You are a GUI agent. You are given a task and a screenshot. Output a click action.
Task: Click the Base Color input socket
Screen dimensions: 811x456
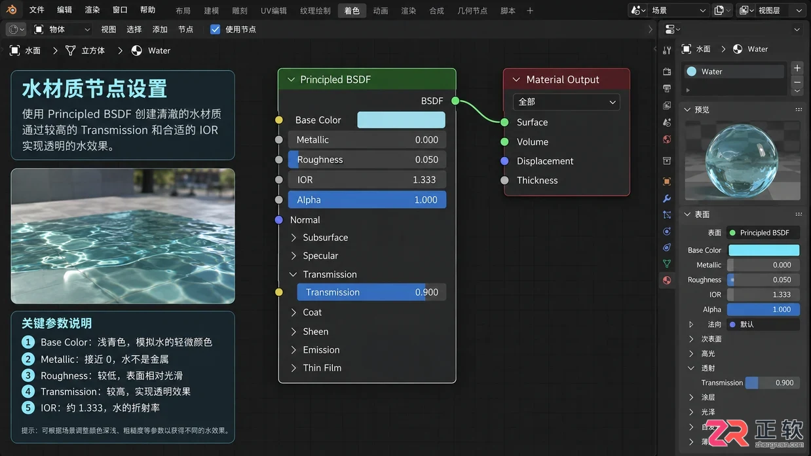pyautogui.click(x=279, y=120)
